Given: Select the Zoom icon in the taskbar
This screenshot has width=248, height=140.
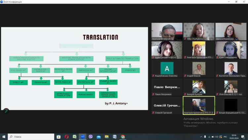Looking at the screenshot, I should pos(83,136).
